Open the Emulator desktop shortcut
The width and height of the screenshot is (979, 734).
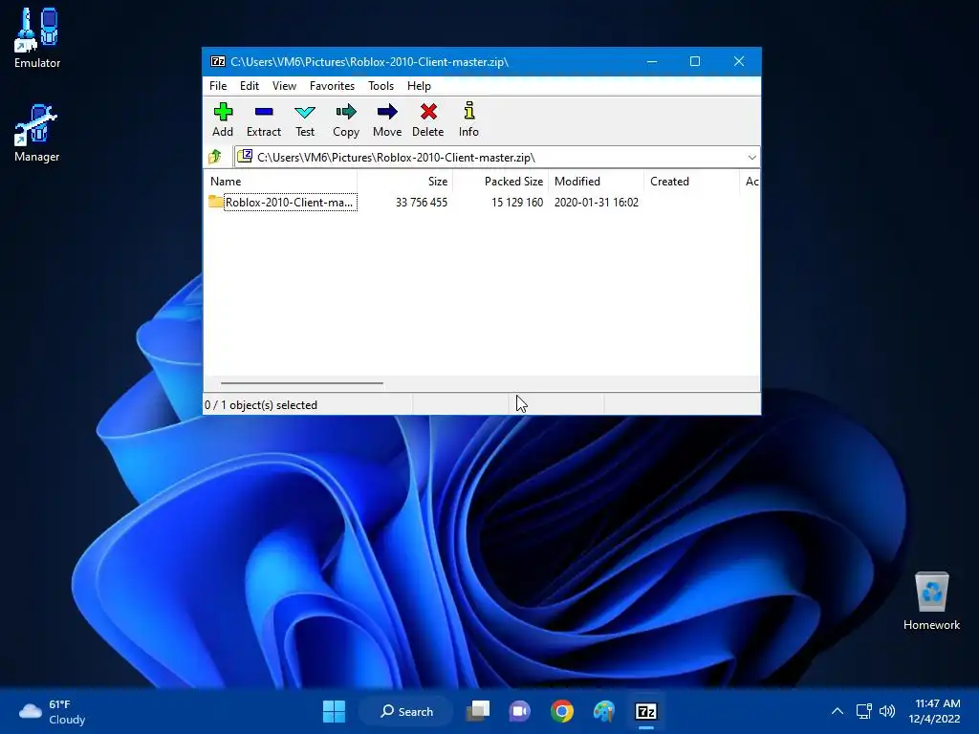coord(37,37)
